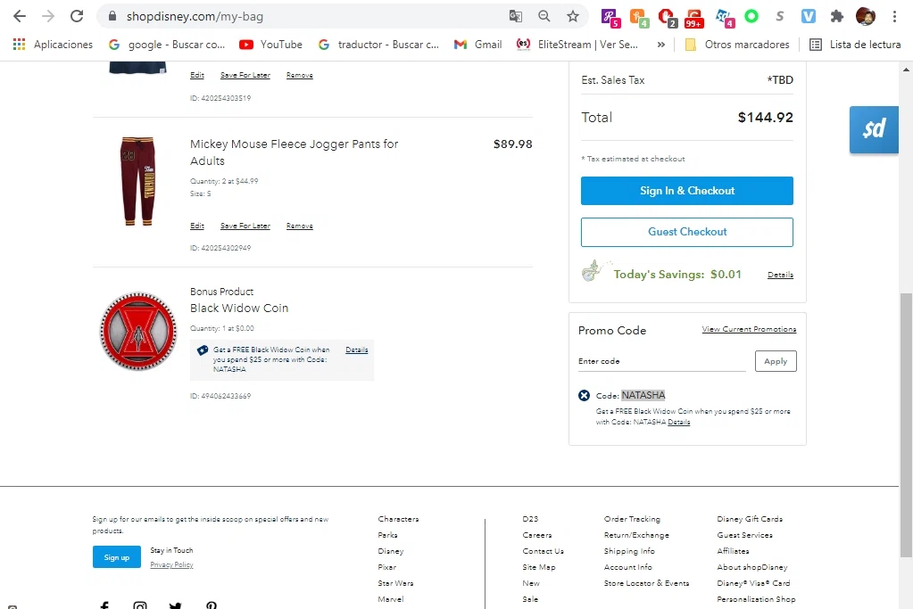
Task: Apply the promo code
Action: 776,361
